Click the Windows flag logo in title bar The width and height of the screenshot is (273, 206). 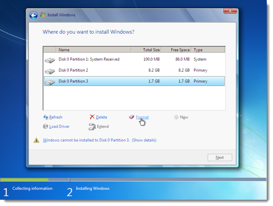[x=43, y=15]
